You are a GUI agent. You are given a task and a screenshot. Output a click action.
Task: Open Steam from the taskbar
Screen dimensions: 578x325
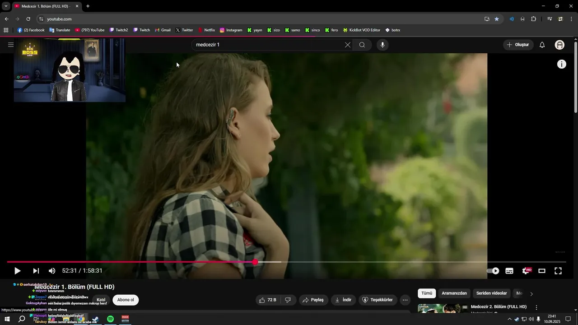coord(95,319)
